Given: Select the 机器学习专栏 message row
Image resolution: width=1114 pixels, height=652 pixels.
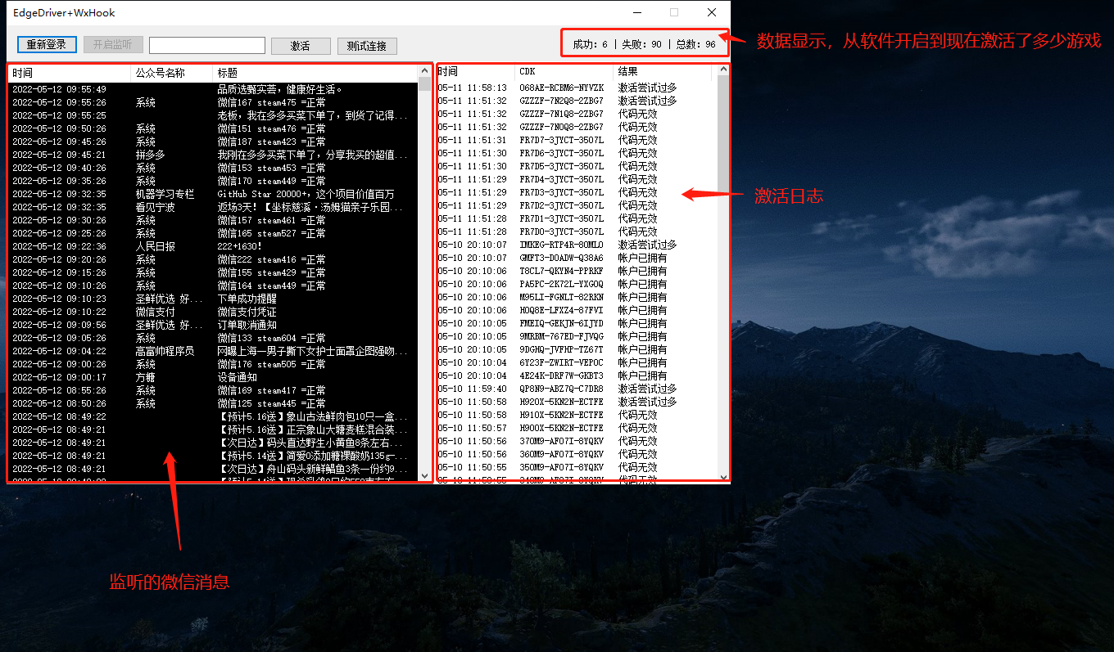Looking at the screenshot, I should [213, 194].
